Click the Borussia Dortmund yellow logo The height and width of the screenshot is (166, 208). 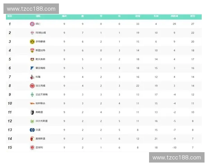pyautogui.click(x=32, y=41)
